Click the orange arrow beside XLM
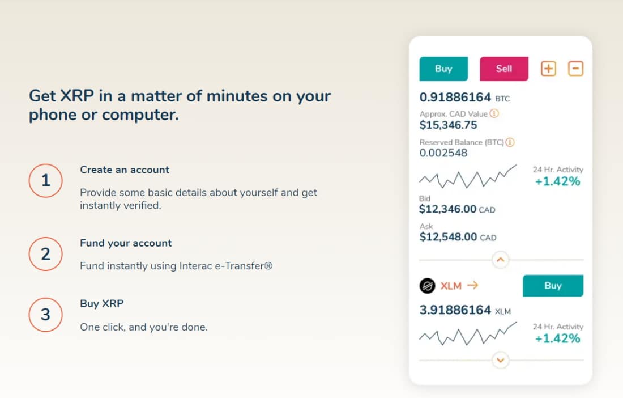Image resolution: width=623 pixels, height=398 pixels. tap(472, 285)
